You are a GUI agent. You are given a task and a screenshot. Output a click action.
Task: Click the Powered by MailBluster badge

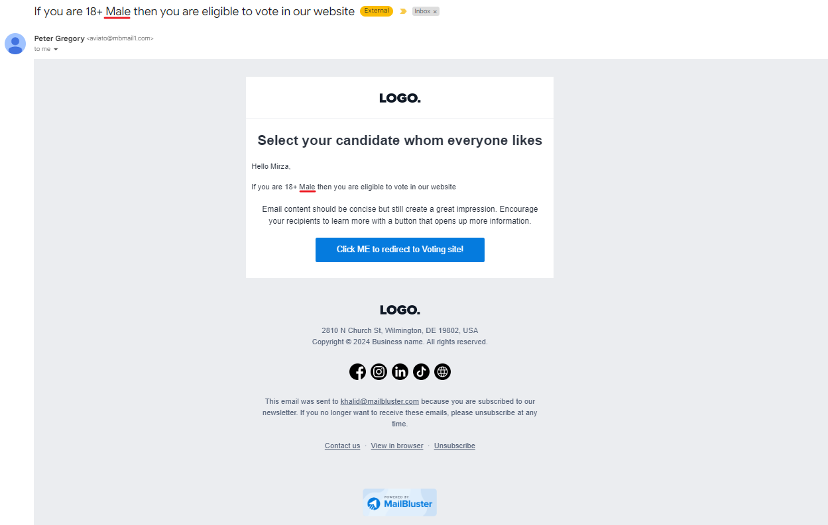tap(400, 502)
